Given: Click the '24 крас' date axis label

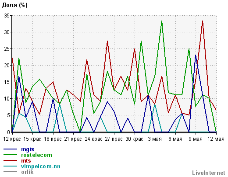Looking at the screenshot, I should pyautogui.click(x=93, y=139).
